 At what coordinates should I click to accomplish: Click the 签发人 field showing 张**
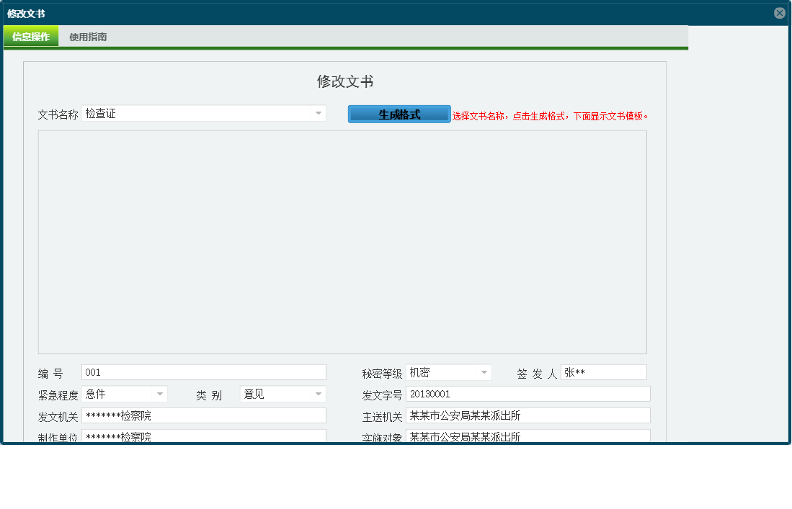[604, 371]
